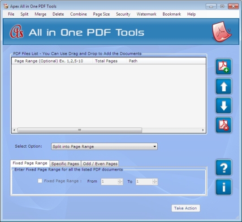The image size is (242, 222).
Task: Open the Combine menu
Action: coord(78,14)
